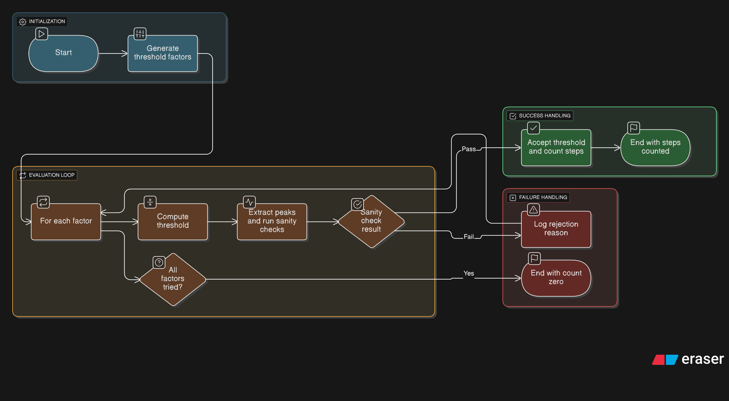This screenshot has height=401, width=729.
Task: Click the question mark icon on All factors tried
Action: (159, 262)
